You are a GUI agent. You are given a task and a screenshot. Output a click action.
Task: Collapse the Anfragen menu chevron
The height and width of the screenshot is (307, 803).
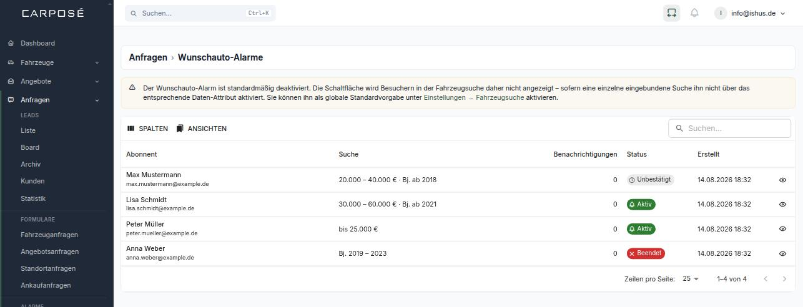coord(97,100)
